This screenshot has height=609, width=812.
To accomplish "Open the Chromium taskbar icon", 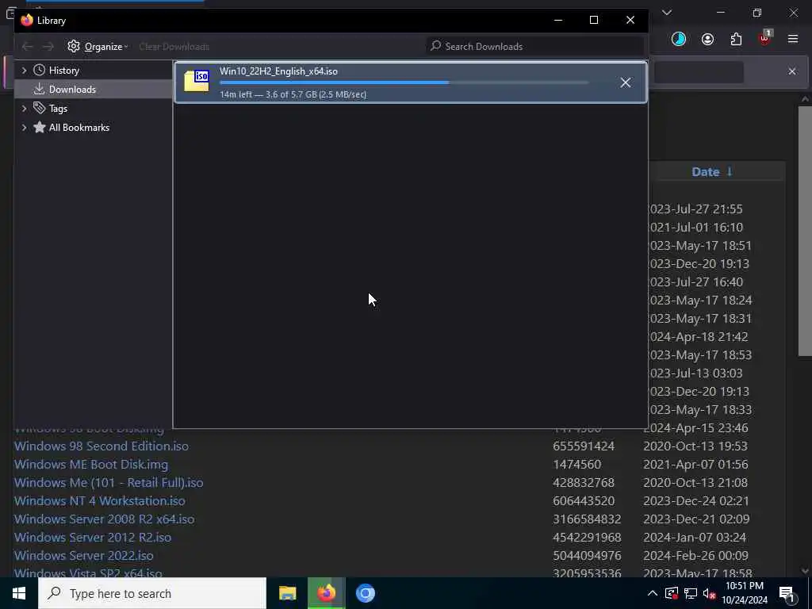I will click(366, 593).
